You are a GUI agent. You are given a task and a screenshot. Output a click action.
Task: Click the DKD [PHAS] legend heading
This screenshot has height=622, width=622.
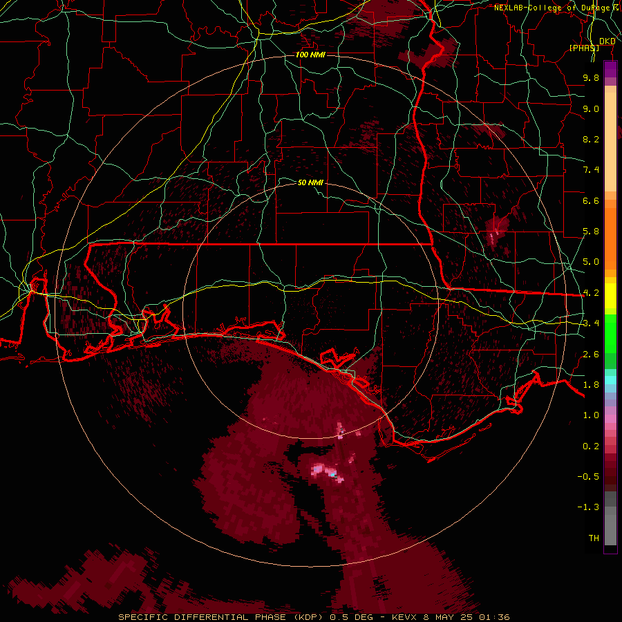click(593, 44)
